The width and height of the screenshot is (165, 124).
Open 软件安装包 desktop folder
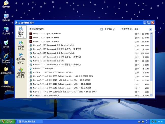tap(6, 84)
